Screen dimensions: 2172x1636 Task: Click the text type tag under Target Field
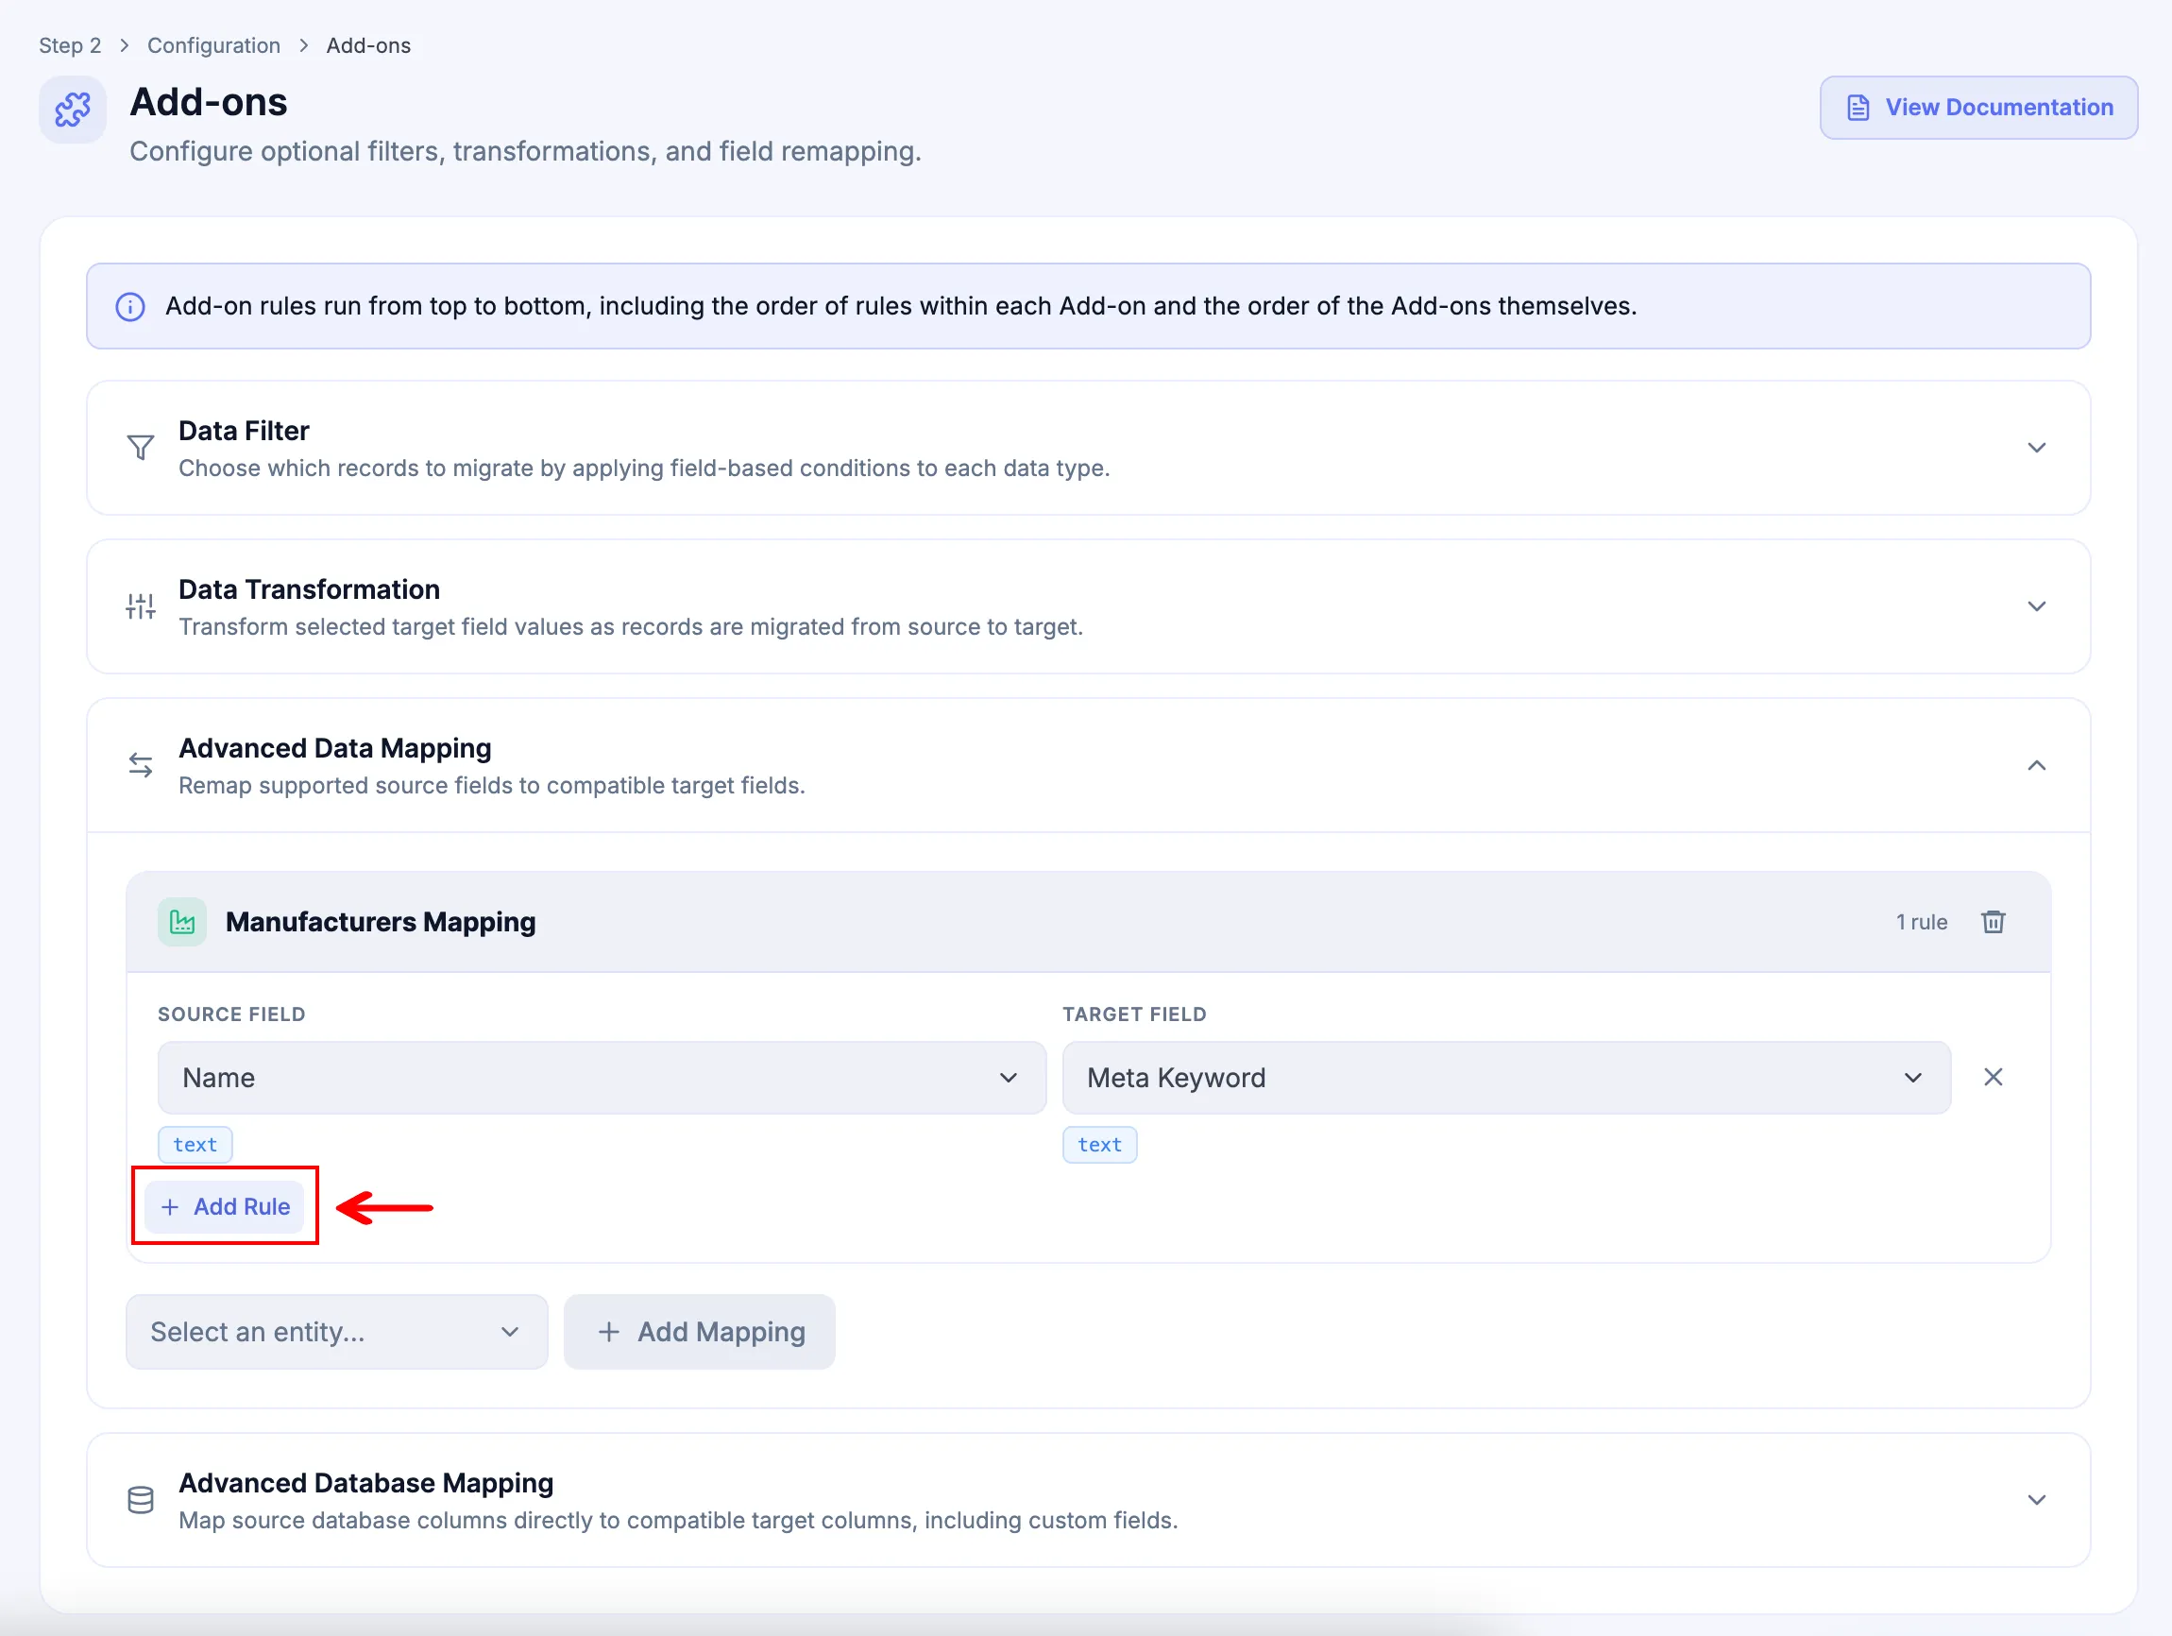1100,1145
